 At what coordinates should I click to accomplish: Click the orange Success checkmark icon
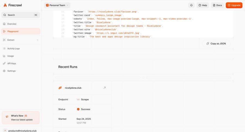pyautogui.click(x=78, y=109)
